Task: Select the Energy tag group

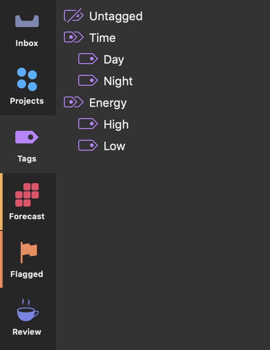Action: [163, 102]
